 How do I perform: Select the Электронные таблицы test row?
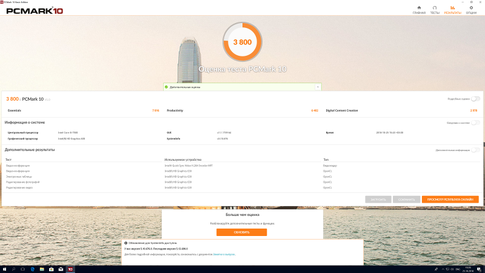242,177
